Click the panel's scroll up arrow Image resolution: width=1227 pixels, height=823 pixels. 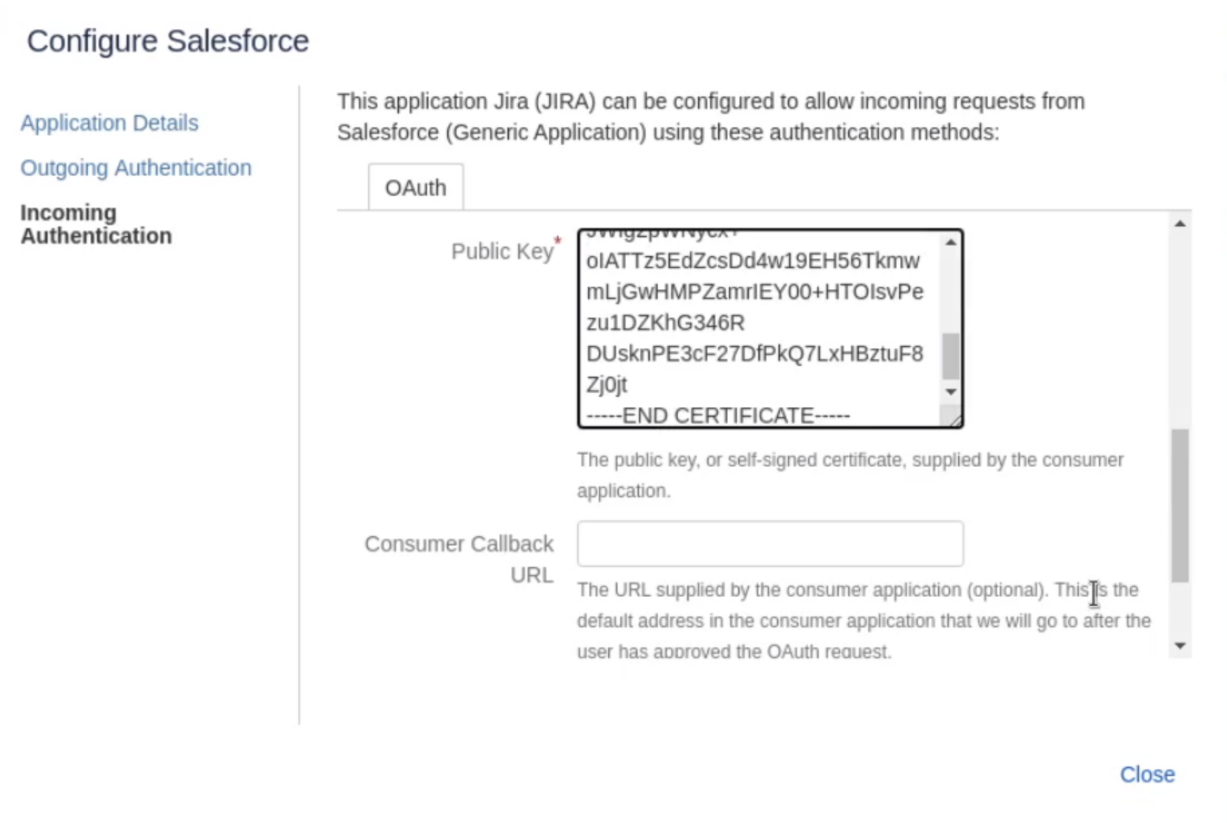(x=1180, y=224)
